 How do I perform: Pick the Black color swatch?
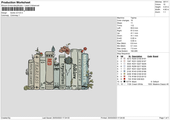coord(124,82)
